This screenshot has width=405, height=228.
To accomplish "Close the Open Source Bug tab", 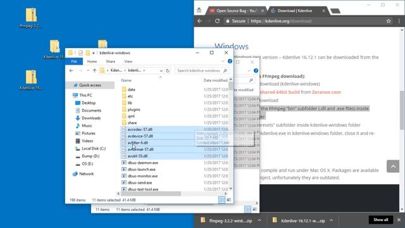I will [x=263, y=11].
